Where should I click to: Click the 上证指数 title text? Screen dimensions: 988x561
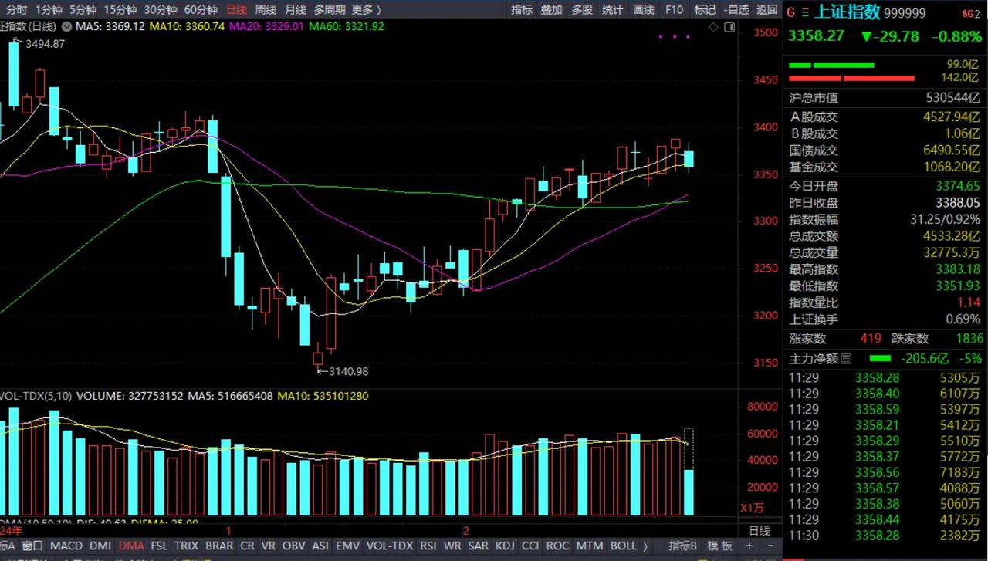[x=848, y=12]
